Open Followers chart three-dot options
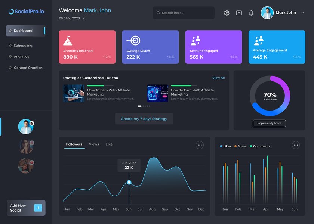The image size is (314, 224). [200, 145]
